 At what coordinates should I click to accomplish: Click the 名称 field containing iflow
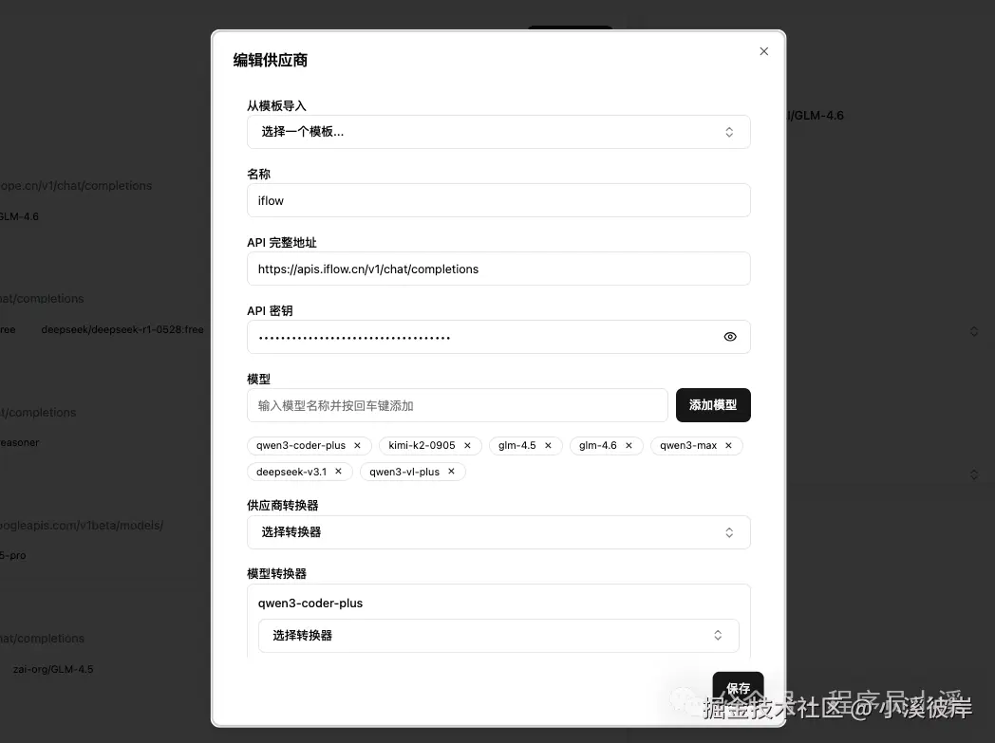click(498, 200)
